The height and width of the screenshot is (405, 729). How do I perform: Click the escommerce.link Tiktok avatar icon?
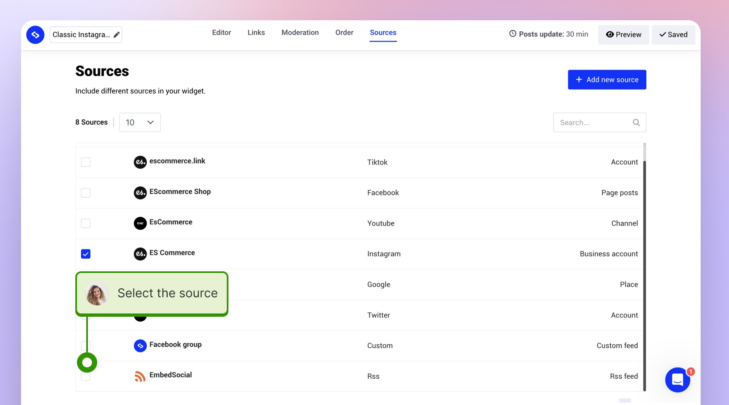point(140,162)
